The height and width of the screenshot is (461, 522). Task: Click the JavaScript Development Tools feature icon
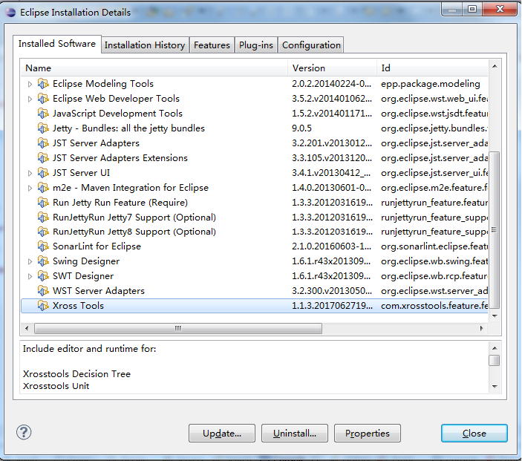point(43,113)
